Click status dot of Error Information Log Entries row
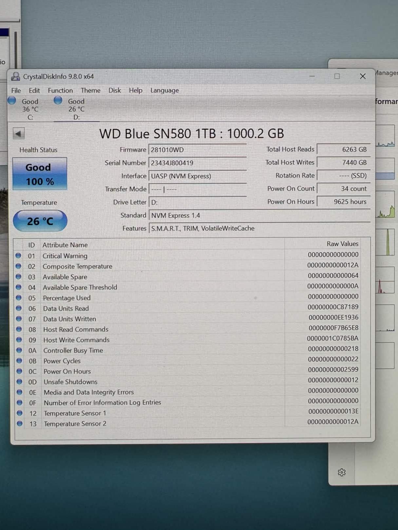 point(19,402)
